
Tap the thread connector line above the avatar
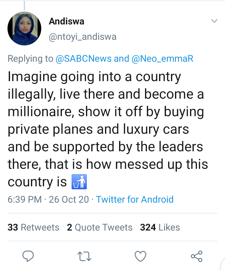point(24,5)
